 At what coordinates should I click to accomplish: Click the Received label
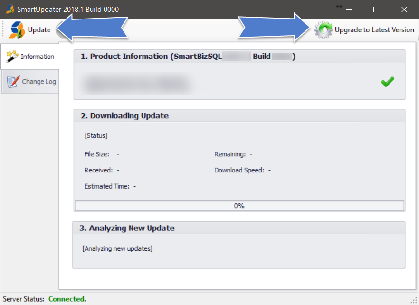click(98, 170)
